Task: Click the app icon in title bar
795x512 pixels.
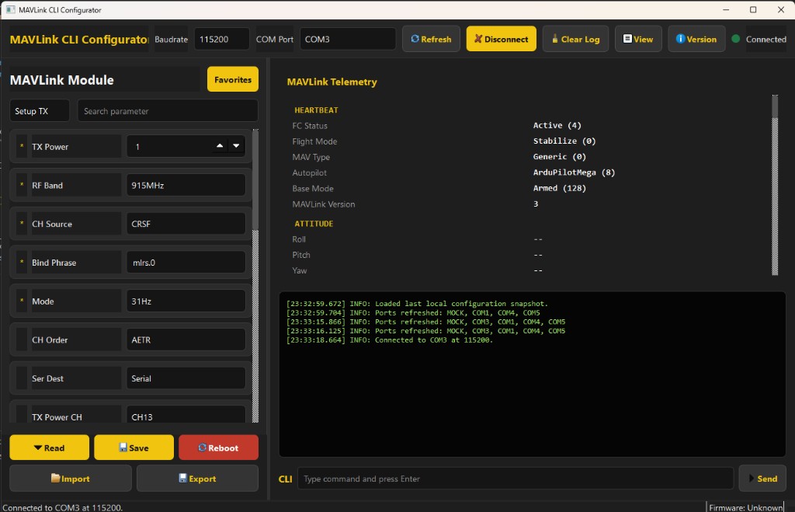Action: [x=10, y=9]
